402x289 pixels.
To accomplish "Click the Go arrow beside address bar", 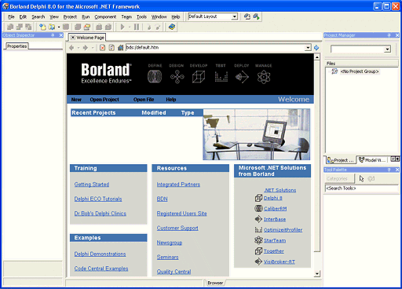I will pos(316,48).
